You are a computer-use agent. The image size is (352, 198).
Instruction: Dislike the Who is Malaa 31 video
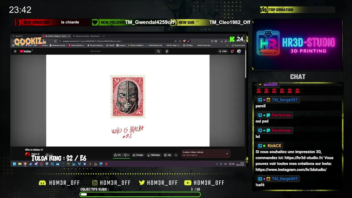click(x=127, y=155)
